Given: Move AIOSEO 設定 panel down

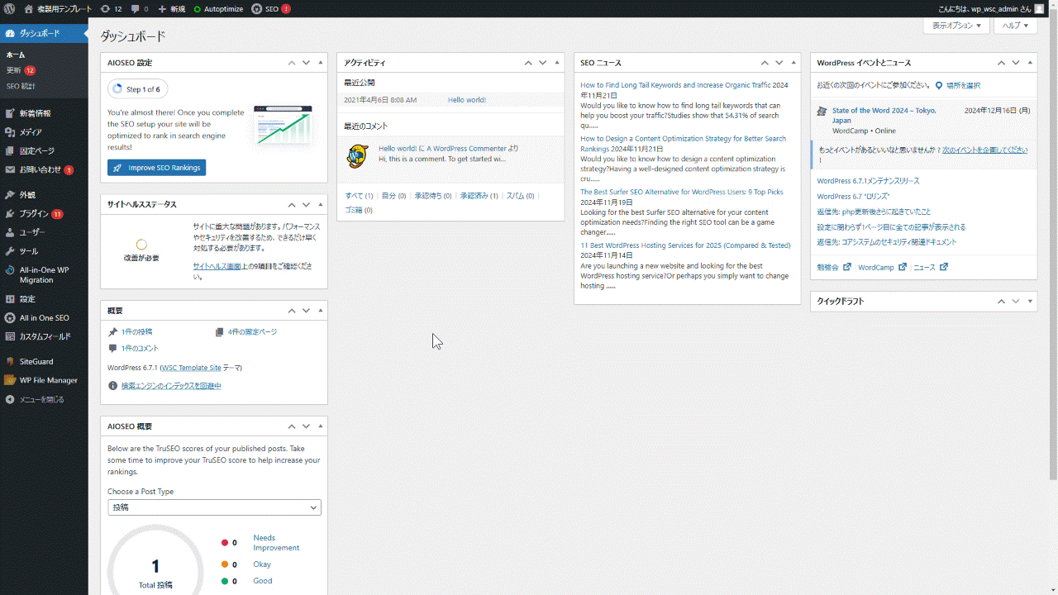Looking at the screenshot, I should [306, 63].
